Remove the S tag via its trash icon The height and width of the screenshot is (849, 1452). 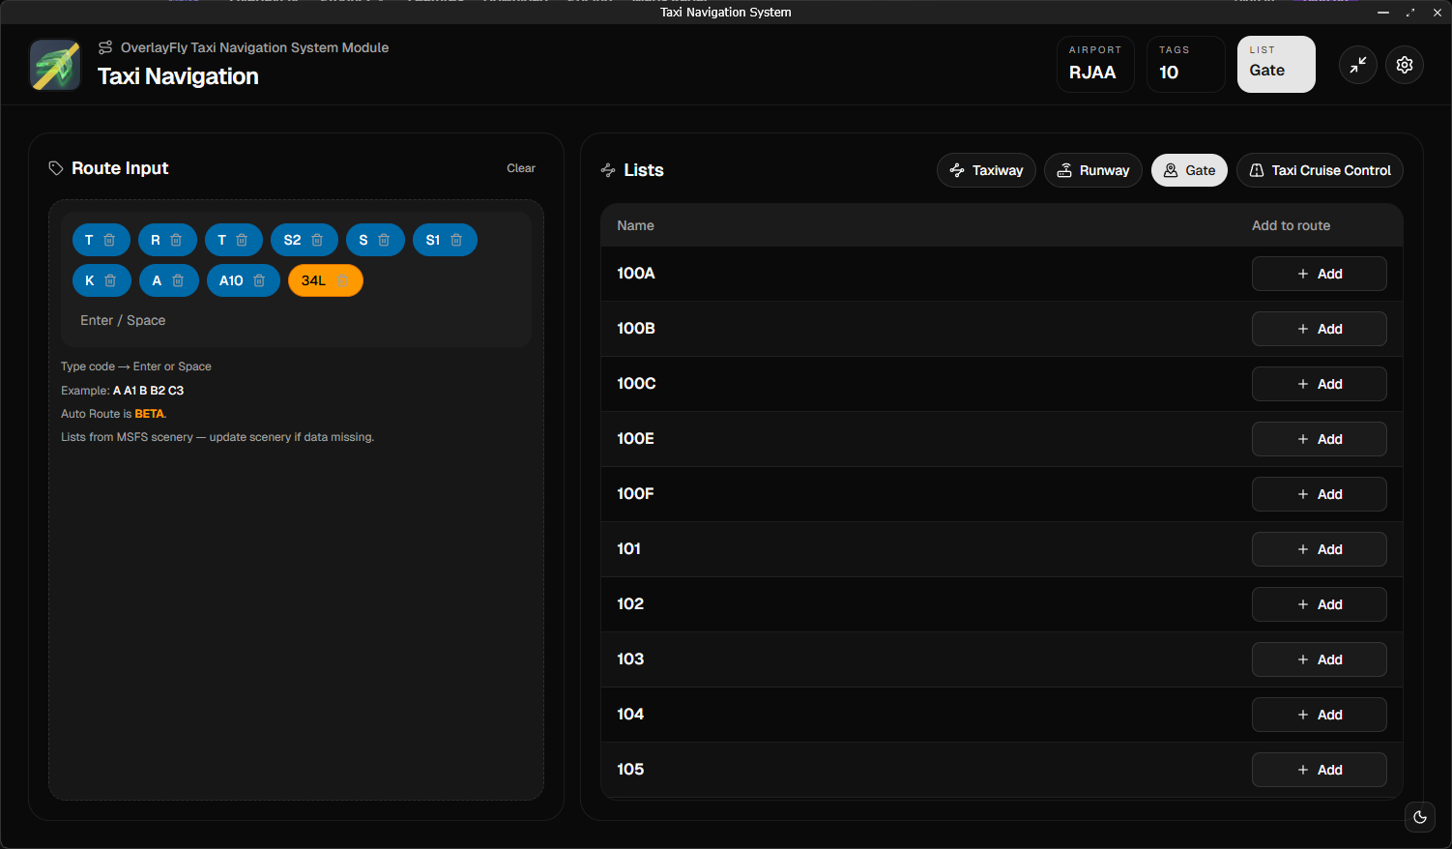[x=384, y=240]
